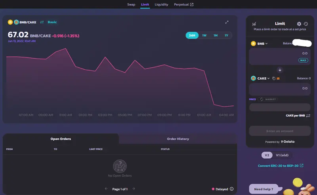Viewport: 317px width, 195px height.
Task: Click the 67.02 price value
Action: click(x=18, y=34)
